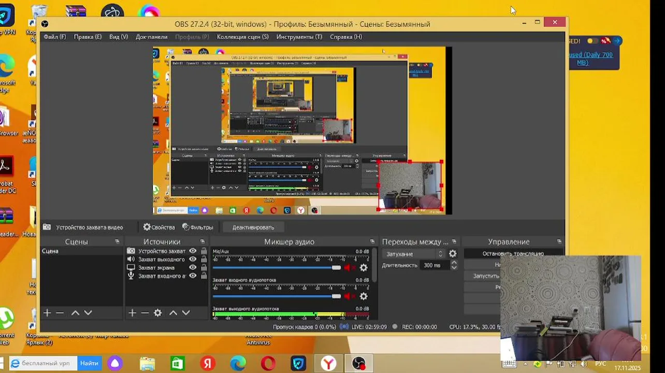Mute Захват входного аудиопотока speaker icon

point(349,296)
